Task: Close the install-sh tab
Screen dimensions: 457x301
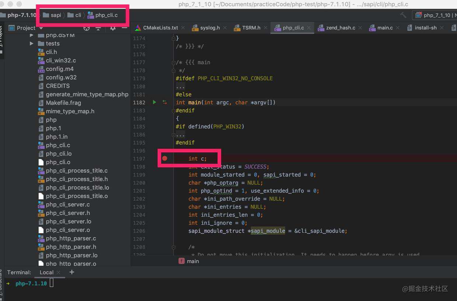Action: point(442,28)
